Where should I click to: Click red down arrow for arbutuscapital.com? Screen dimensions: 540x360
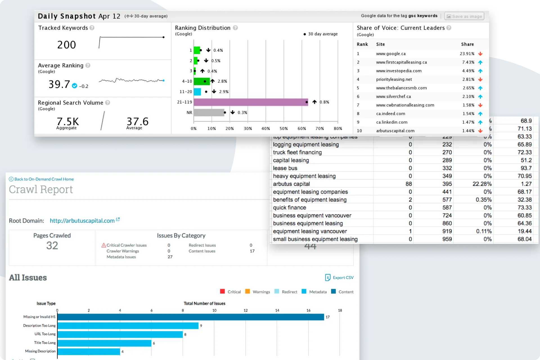coord(480,131)
